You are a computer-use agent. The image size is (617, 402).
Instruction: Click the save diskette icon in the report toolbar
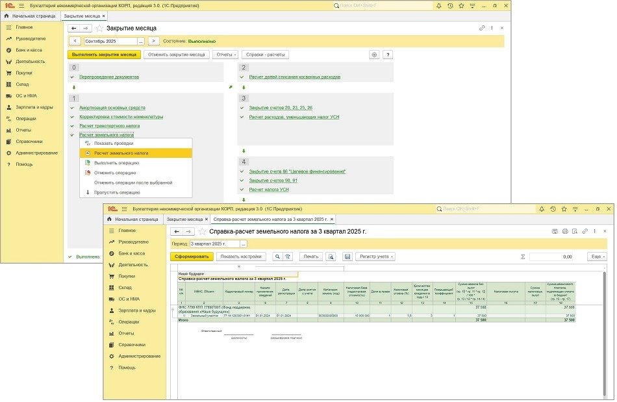347,257
